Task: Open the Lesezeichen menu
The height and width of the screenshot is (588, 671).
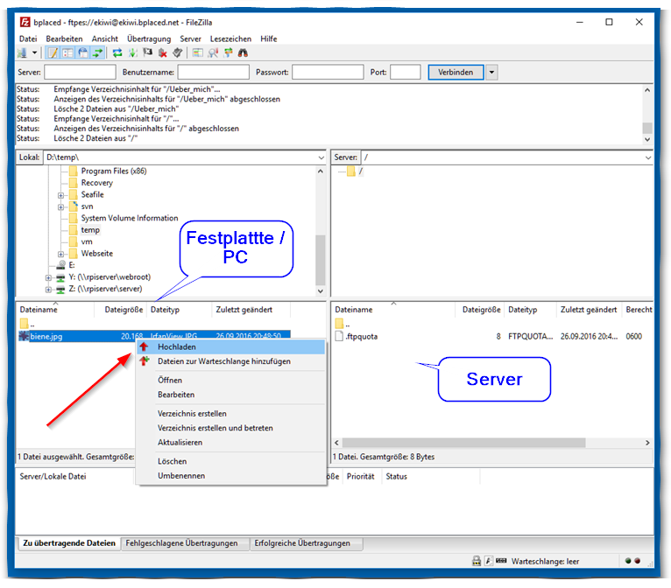Action: click(230, 38)
